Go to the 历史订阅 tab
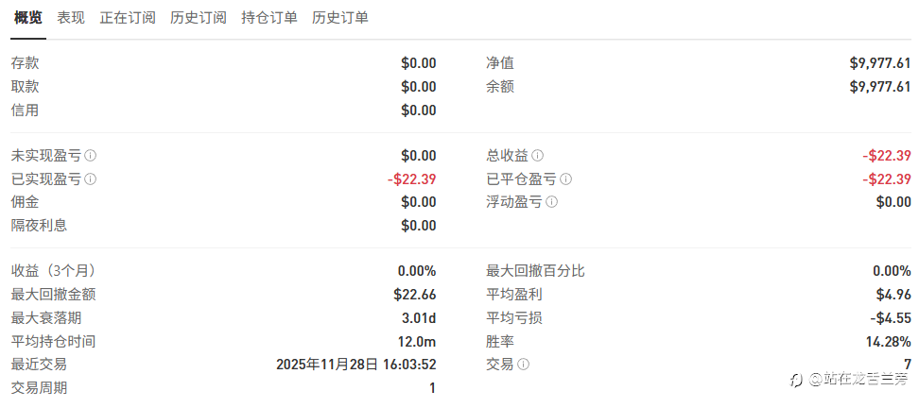919x408 pixels. (199, 18)
